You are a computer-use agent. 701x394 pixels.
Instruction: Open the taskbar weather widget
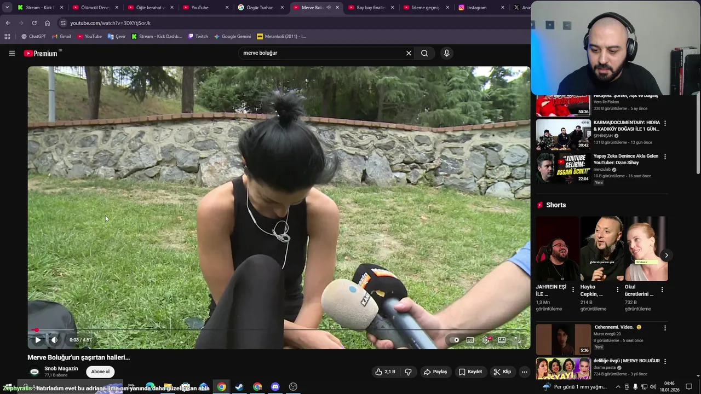tap(575, 387)
